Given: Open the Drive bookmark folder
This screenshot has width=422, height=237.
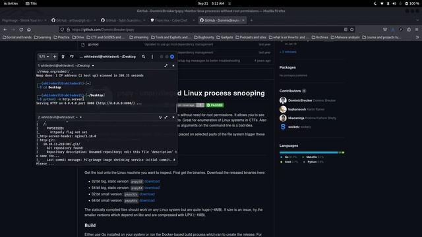Looking at the screenshot, I should pos(78,38).
